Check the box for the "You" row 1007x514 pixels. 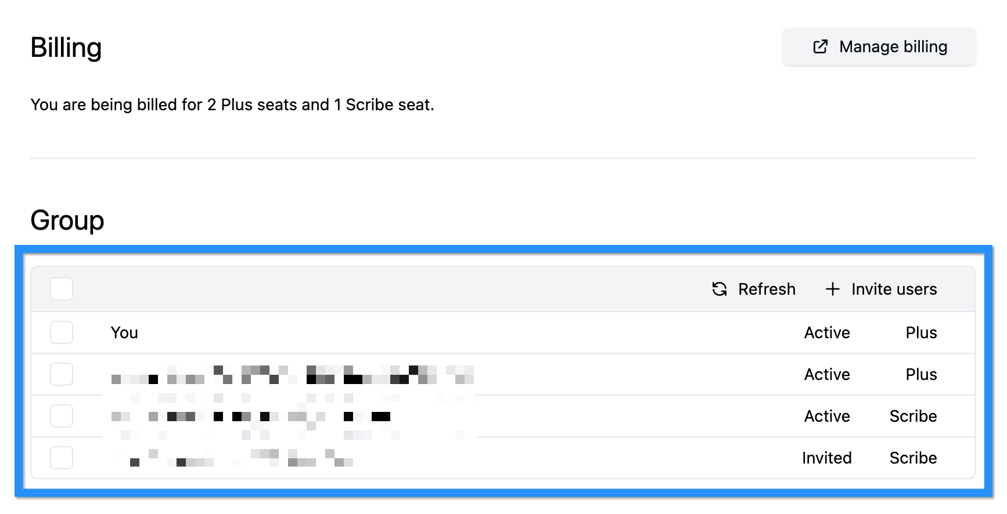point(62,332)
